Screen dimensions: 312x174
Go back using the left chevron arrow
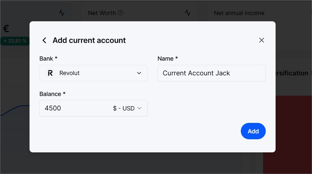[x=44, y=40]
